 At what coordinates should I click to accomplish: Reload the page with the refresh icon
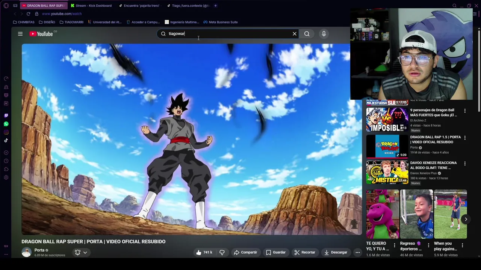(x=28, y=14)
